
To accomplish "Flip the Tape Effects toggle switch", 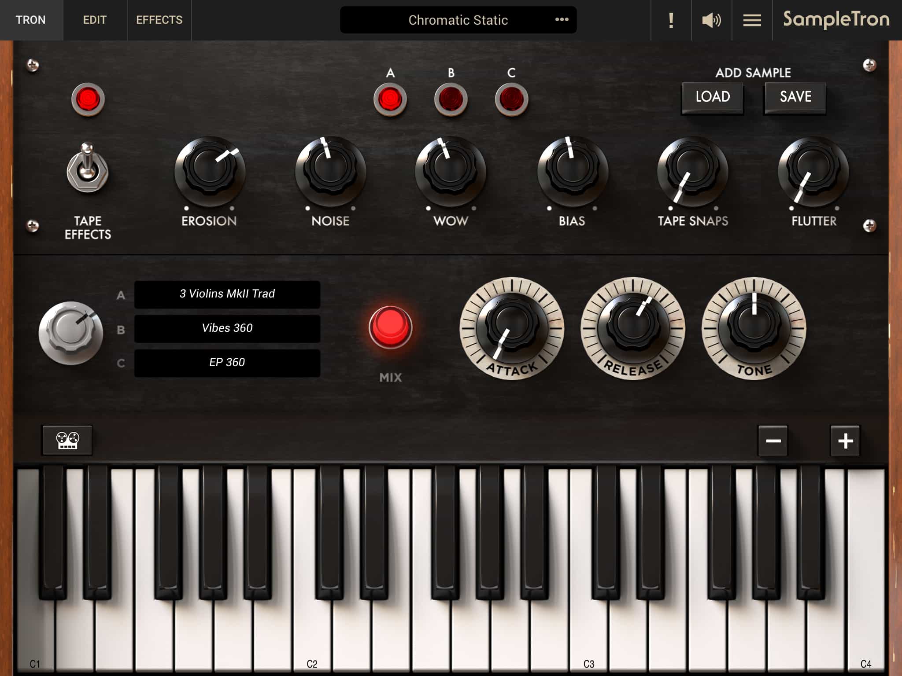I will 87,168.
